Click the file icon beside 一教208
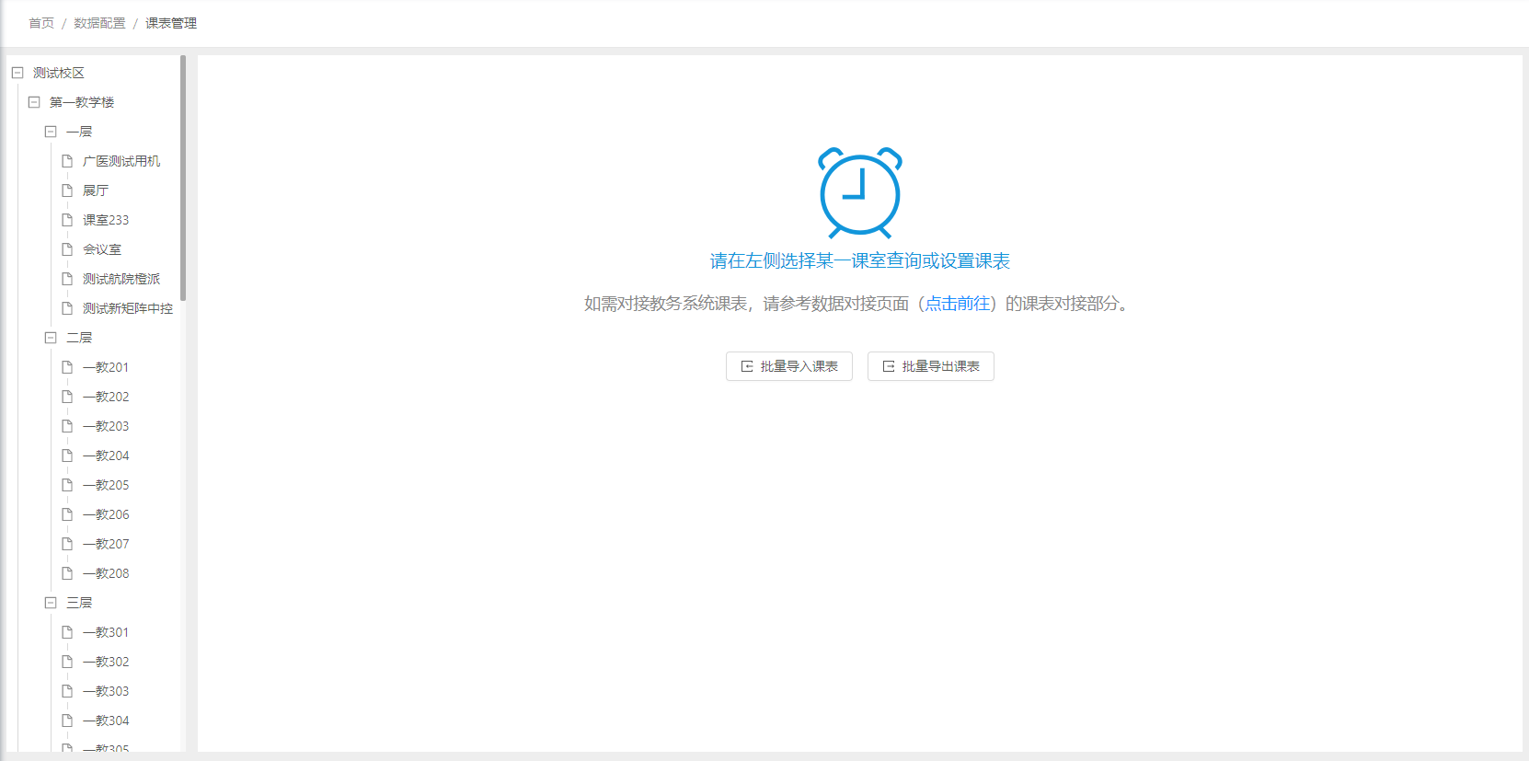The width and height of the screenshot is (1529, 761). (x=67, y=573)
